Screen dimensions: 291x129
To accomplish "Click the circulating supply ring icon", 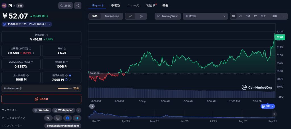I will click(x=66, y=80).
